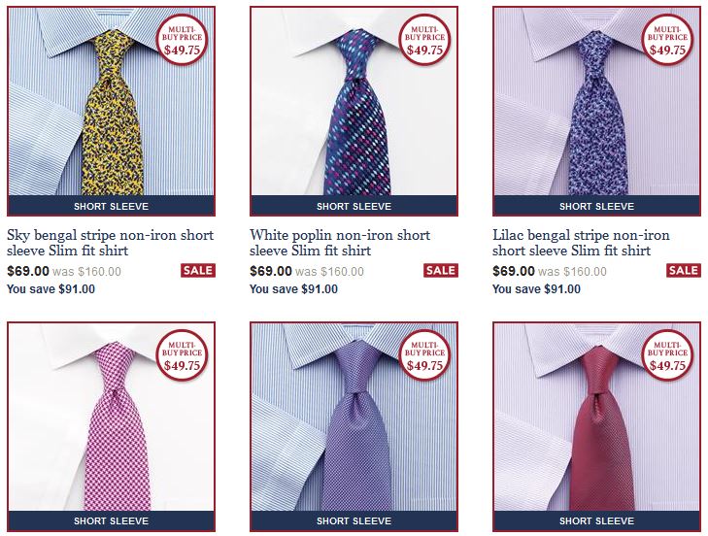Click the $69.00 price of White poplin shirt
Image resolution: width=708 pixels, height=536 pixels.
coord(271,271)
